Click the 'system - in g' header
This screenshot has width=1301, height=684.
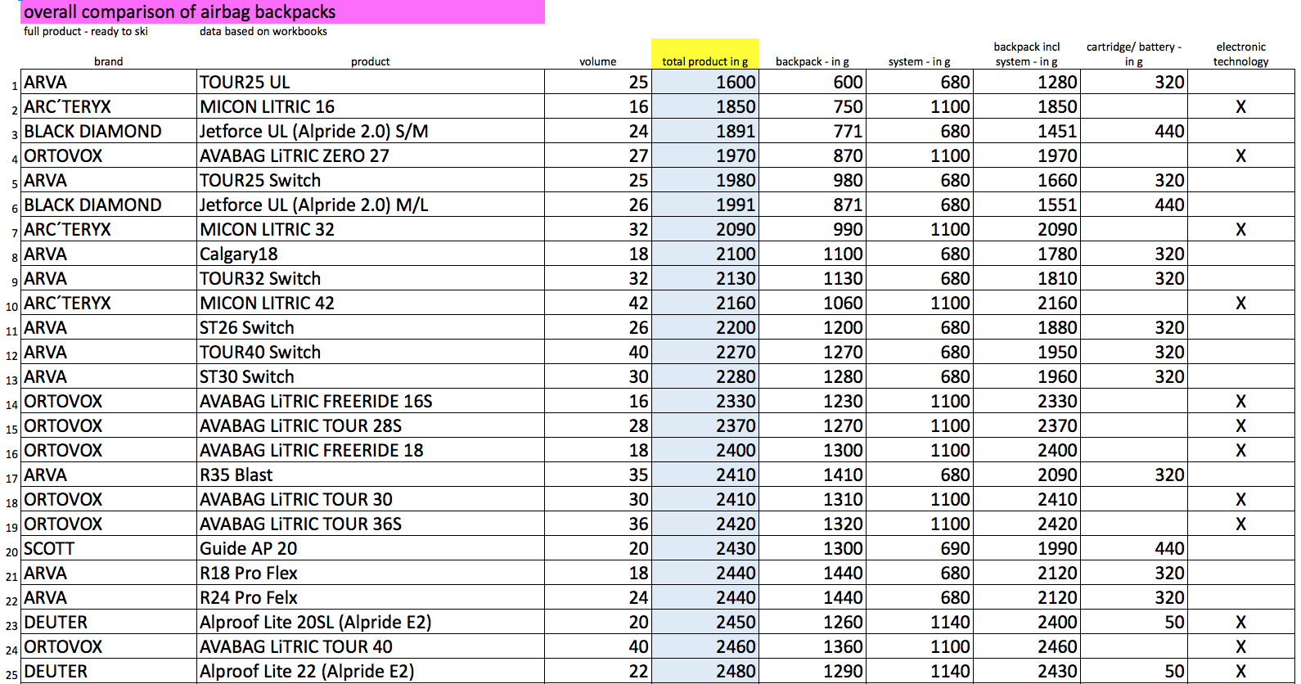click(x=920, y=61)
